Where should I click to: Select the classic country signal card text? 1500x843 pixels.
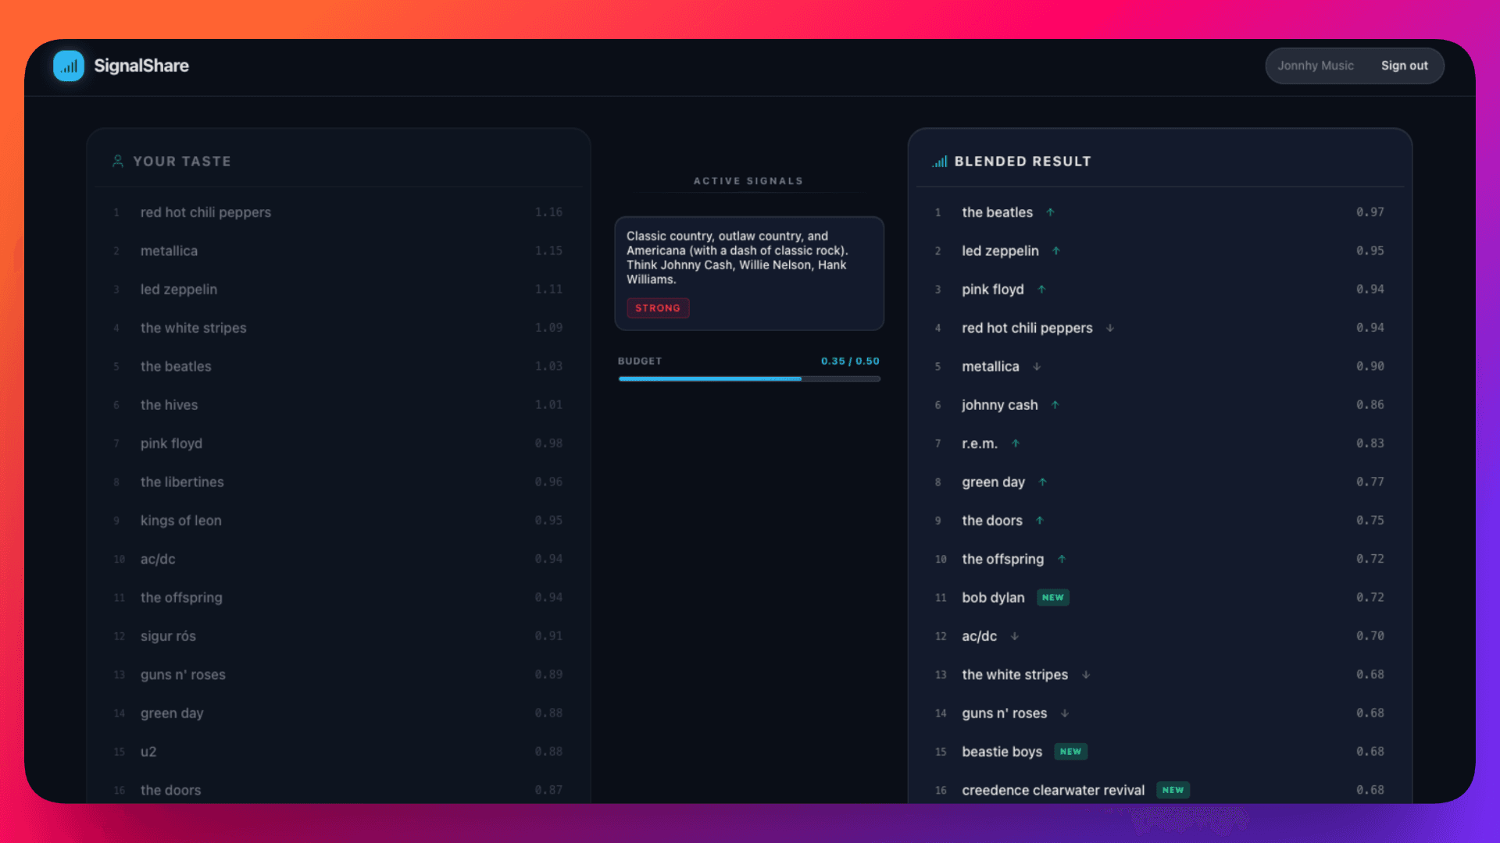[737, 258]
